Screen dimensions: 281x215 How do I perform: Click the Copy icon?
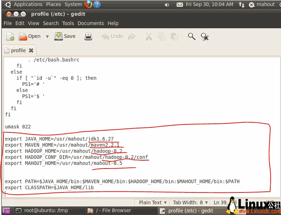coord(162,36)
